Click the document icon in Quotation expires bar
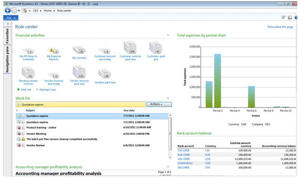 (x=19, y=104)
